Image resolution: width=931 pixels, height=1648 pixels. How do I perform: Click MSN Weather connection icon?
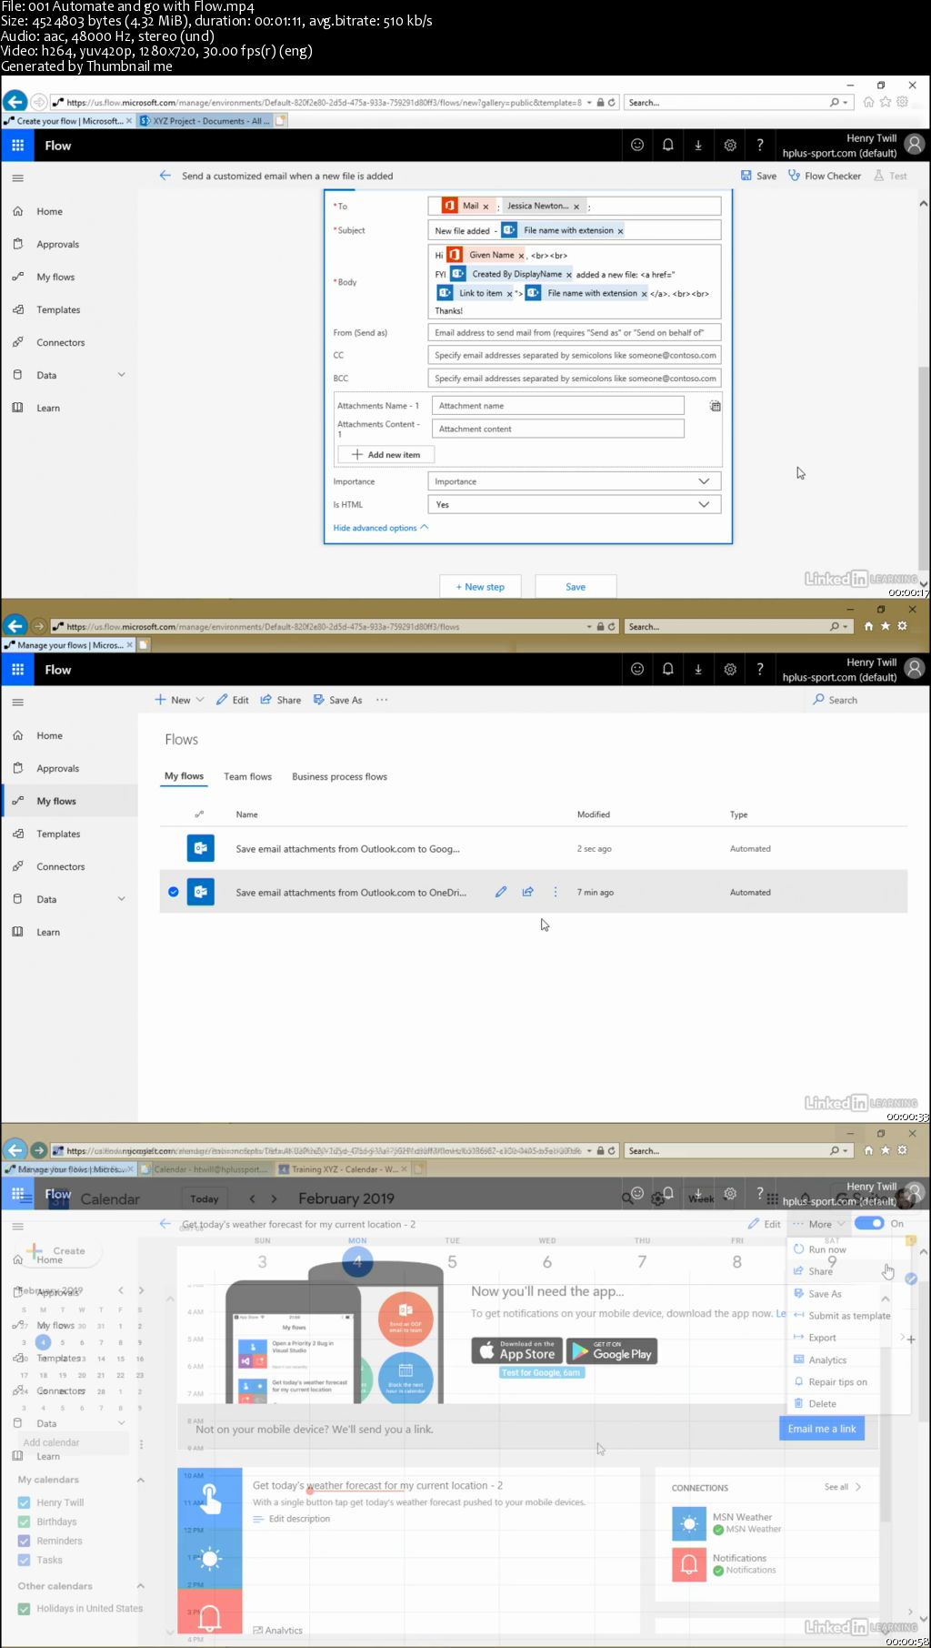(x=689, y=1522)
